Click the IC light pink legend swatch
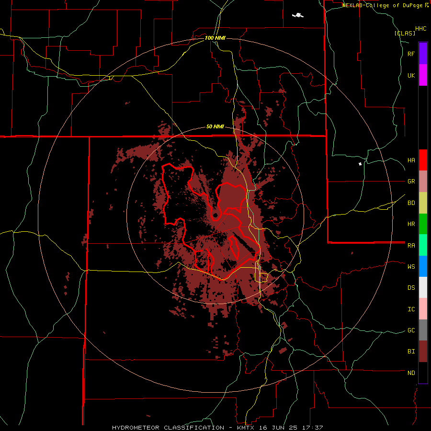Image resolution: width=431 pixels, height=431 pixels. tap(423, 309)
